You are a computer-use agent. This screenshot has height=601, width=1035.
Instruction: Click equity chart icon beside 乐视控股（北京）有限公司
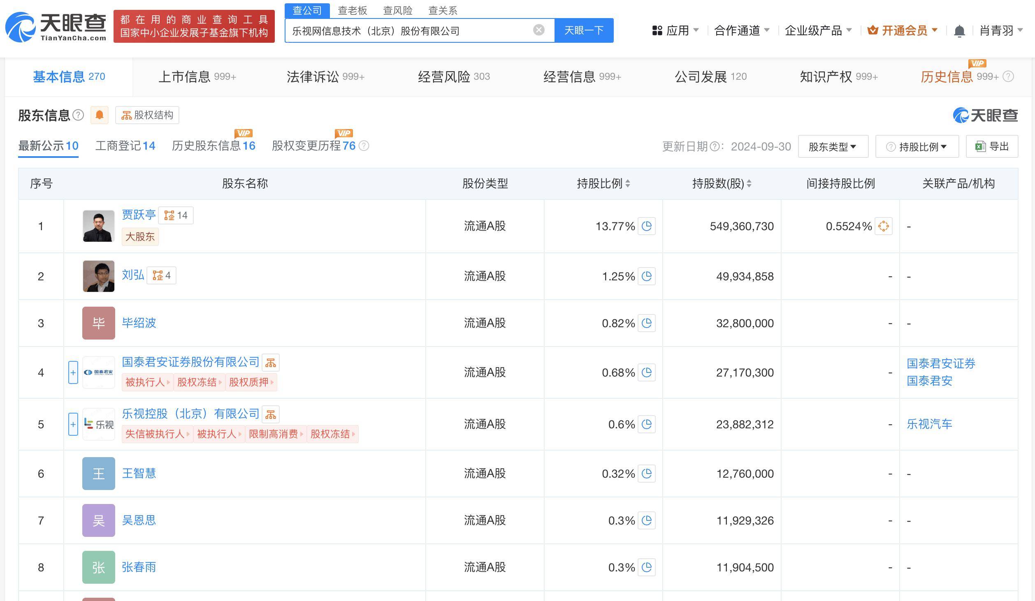[x=271, y=414]
